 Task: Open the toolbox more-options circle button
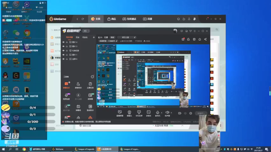[92, 77]
